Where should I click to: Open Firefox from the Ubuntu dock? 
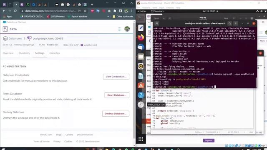[x=141, y=37]
